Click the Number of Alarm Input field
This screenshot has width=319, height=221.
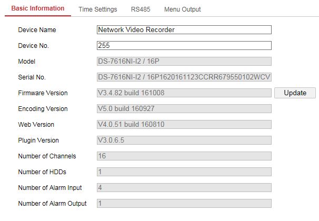184,188
